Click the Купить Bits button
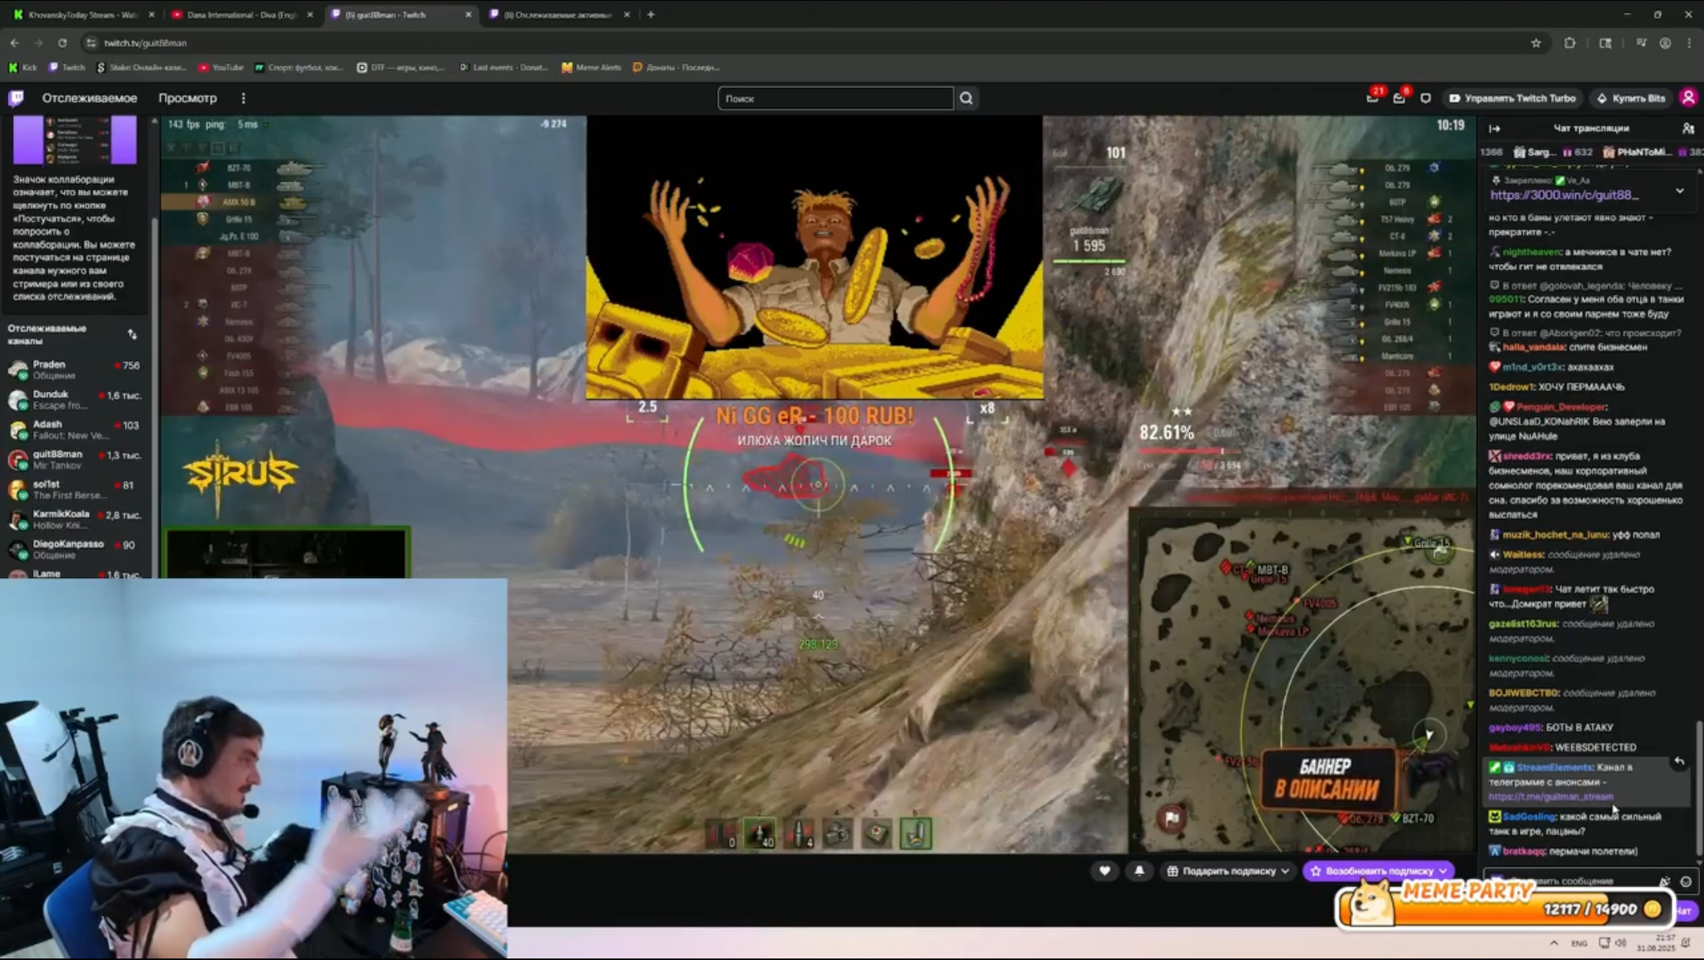The height and width of the screenshot is (960, 1704). (x=1631, y=98)
